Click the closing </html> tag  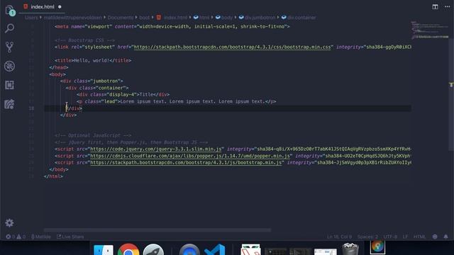[53, 176]
